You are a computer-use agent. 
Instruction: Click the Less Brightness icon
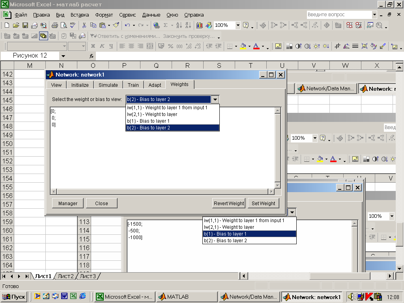(x=326, y=47)
